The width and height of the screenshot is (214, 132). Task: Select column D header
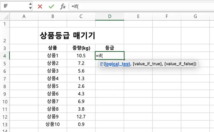[x=110, y=16]
